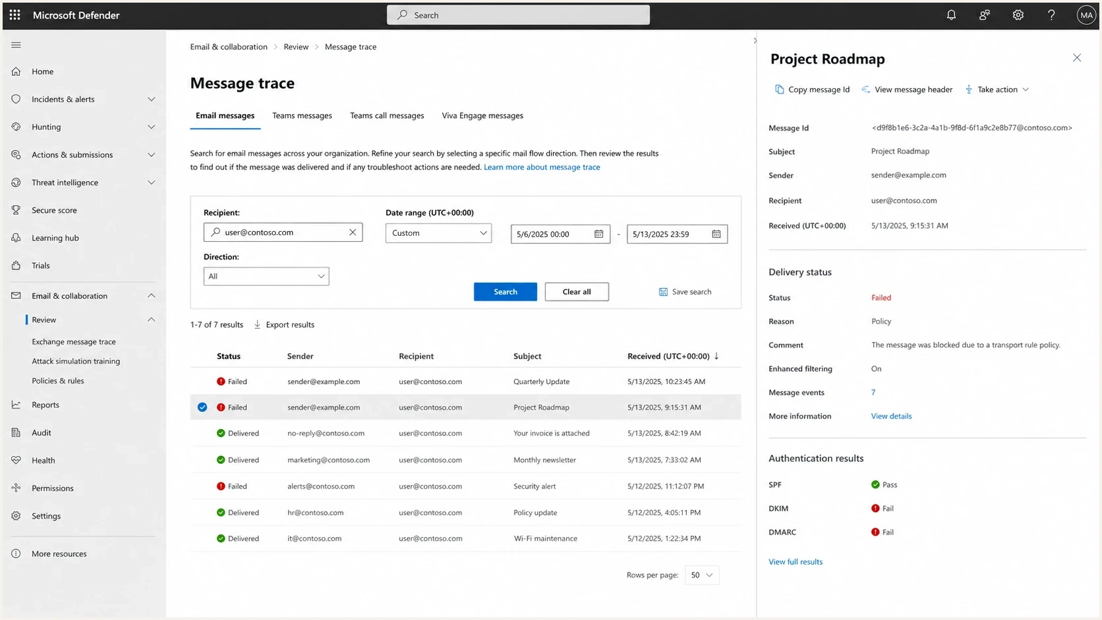Open View details link
The height and width of the screenshot is (620, 1102).
891,416
